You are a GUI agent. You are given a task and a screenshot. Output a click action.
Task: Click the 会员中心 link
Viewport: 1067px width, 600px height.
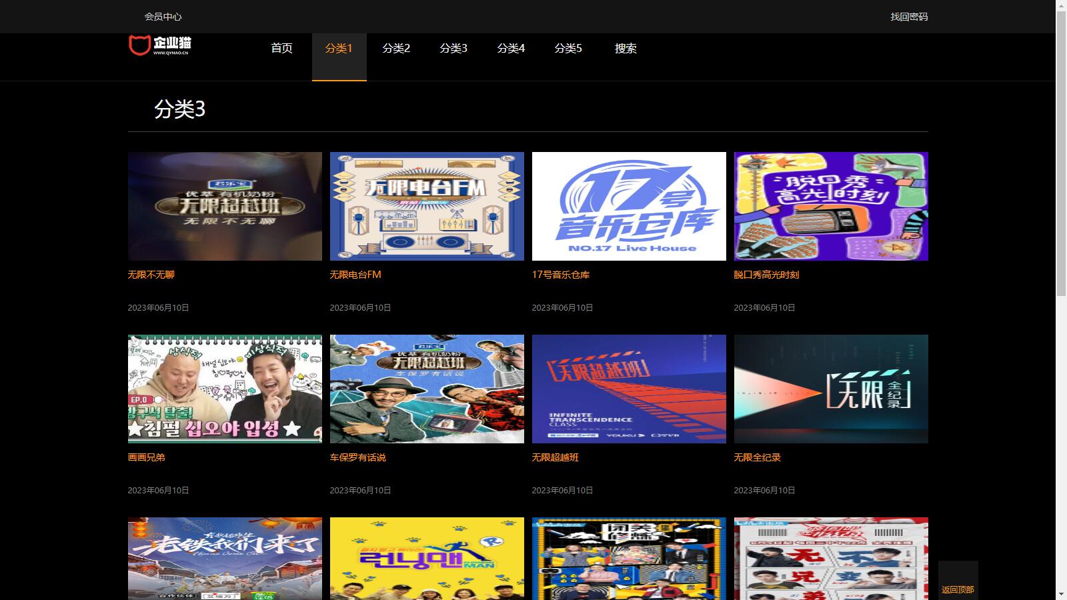coord(163,17)
